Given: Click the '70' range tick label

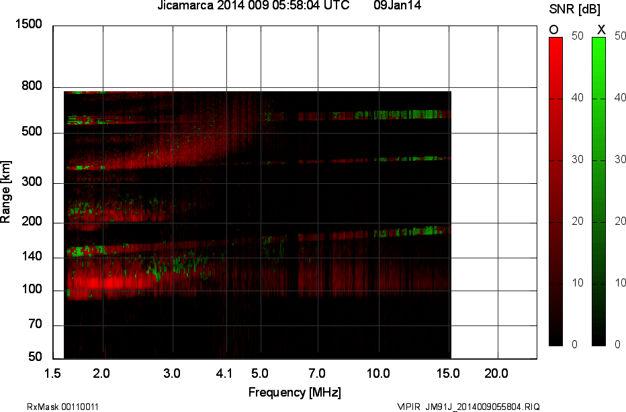Looking at the screenshot, I should coord(35,324).
